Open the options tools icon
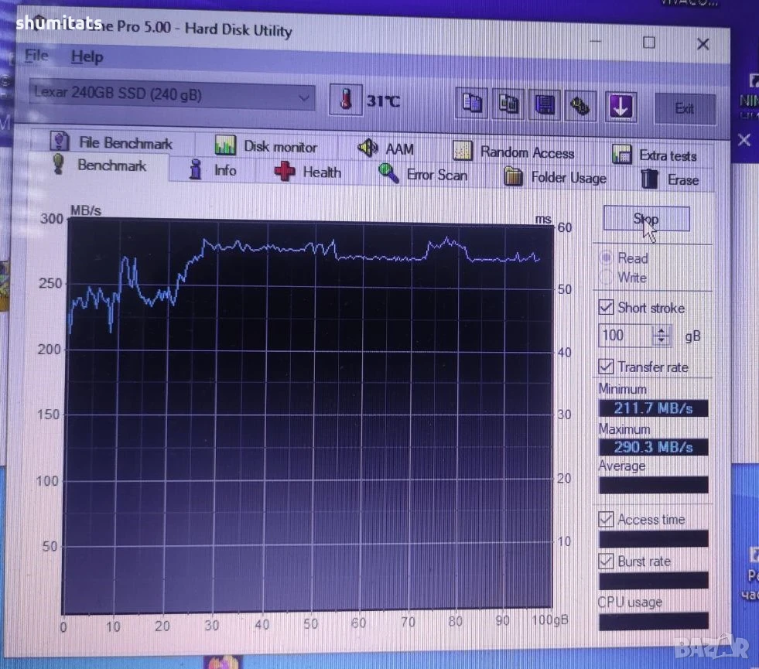 pyautogui.click(x=580, y=106)
